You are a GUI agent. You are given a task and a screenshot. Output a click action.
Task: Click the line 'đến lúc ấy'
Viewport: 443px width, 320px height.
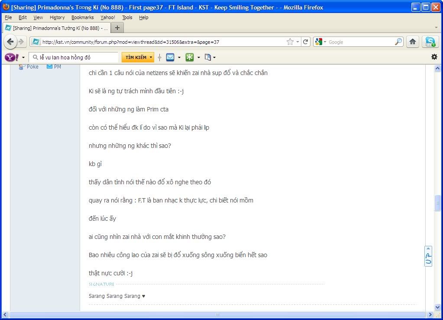[102, 219]
